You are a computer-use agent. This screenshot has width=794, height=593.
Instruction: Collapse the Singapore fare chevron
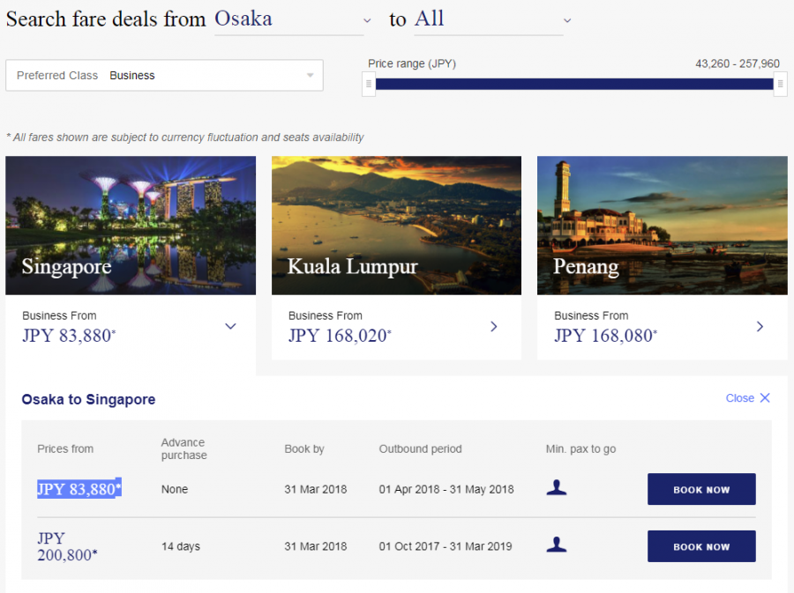tap(230, 326)
